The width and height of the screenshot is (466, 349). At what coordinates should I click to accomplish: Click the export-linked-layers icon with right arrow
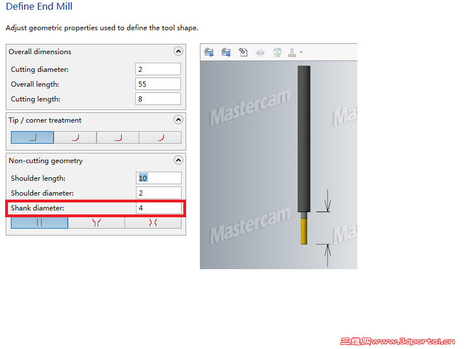point(226,52)
